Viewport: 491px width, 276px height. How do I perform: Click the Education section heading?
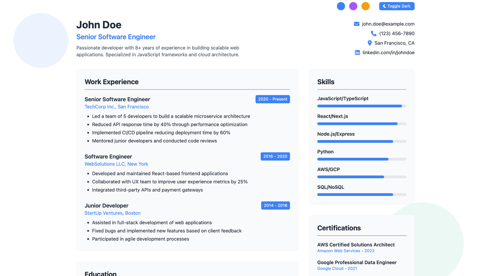(x=101, y=273)
